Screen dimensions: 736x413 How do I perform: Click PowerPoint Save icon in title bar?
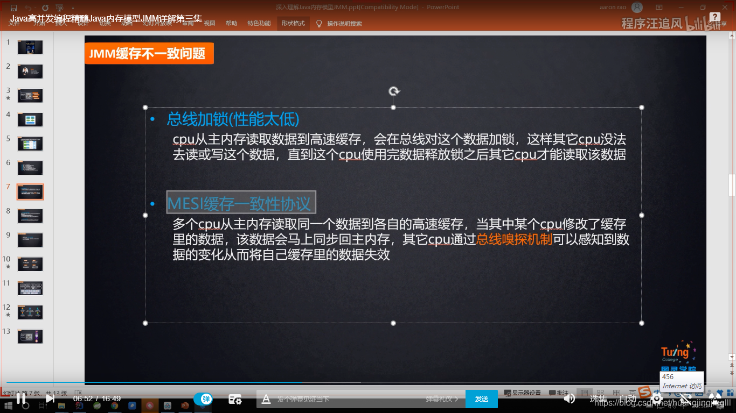[13, 8]
